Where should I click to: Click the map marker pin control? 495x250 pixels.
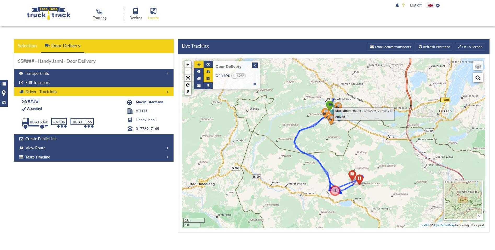188,92
